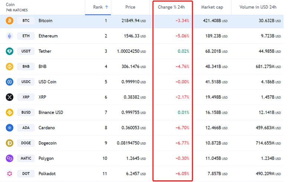Select the Tether green logo icon
This screenshot has width=290, height=182.
click(9, 51)
